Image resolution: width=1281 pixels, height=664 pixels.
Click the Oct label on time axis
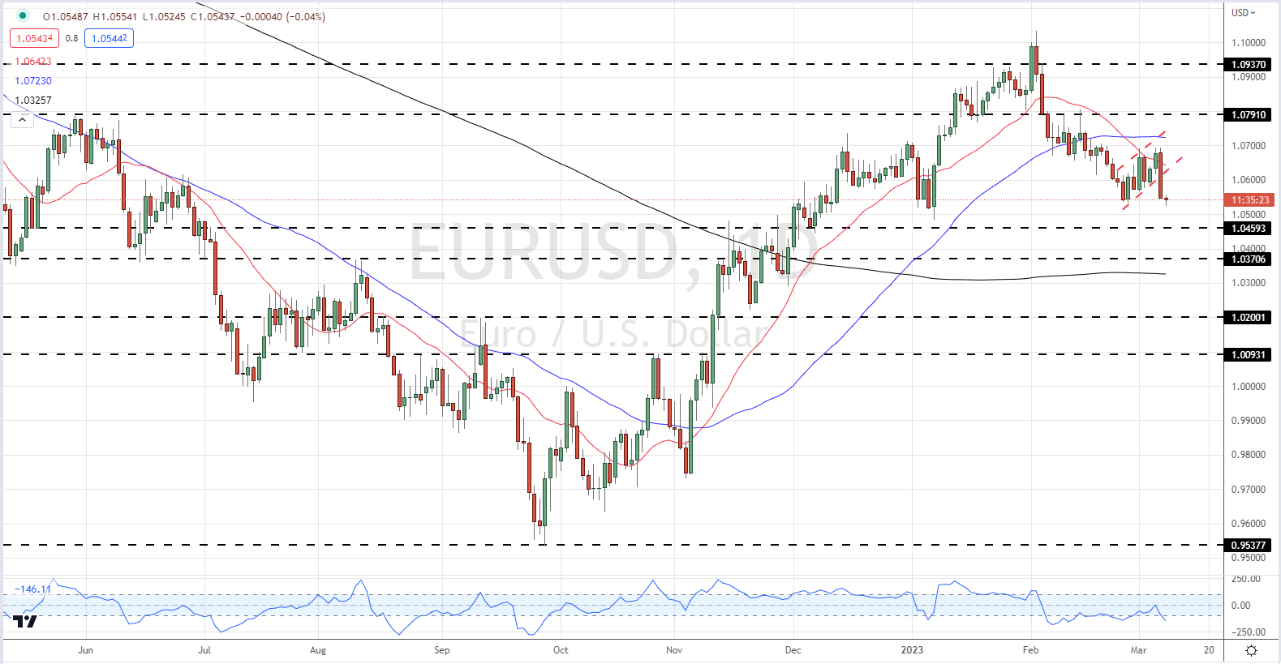[561, 650]
